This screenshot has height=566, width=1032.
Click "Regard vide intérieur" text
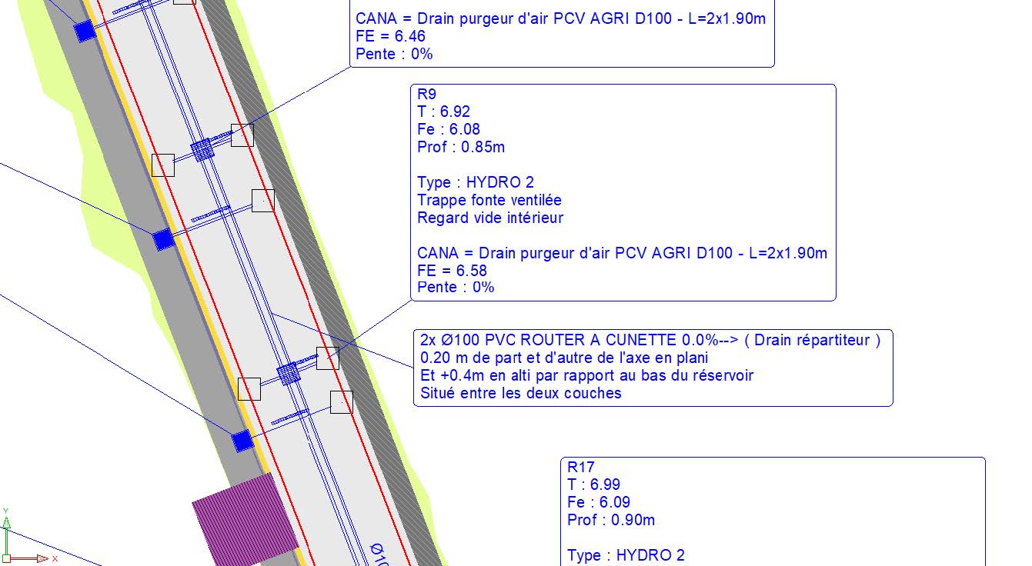(x=490, y=218)
